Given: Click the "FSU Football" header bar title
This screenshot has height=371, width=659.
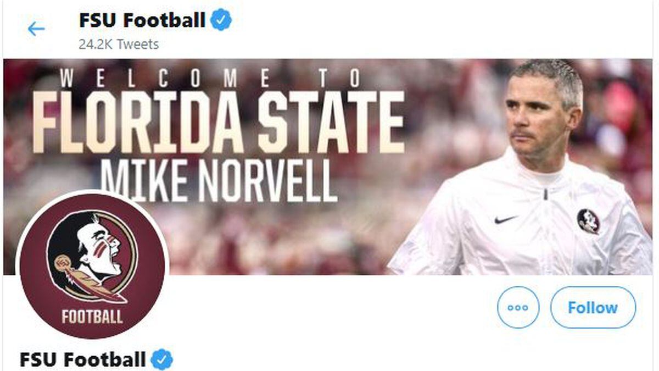Looking at the screenshot, I should coord(142,20).
